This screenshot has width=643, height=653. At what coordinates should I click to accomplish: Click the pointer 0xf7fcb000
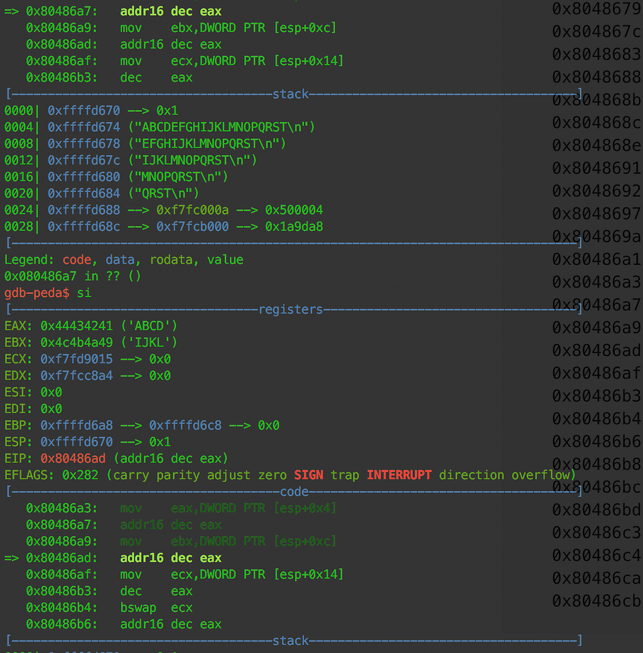[192, 227]
